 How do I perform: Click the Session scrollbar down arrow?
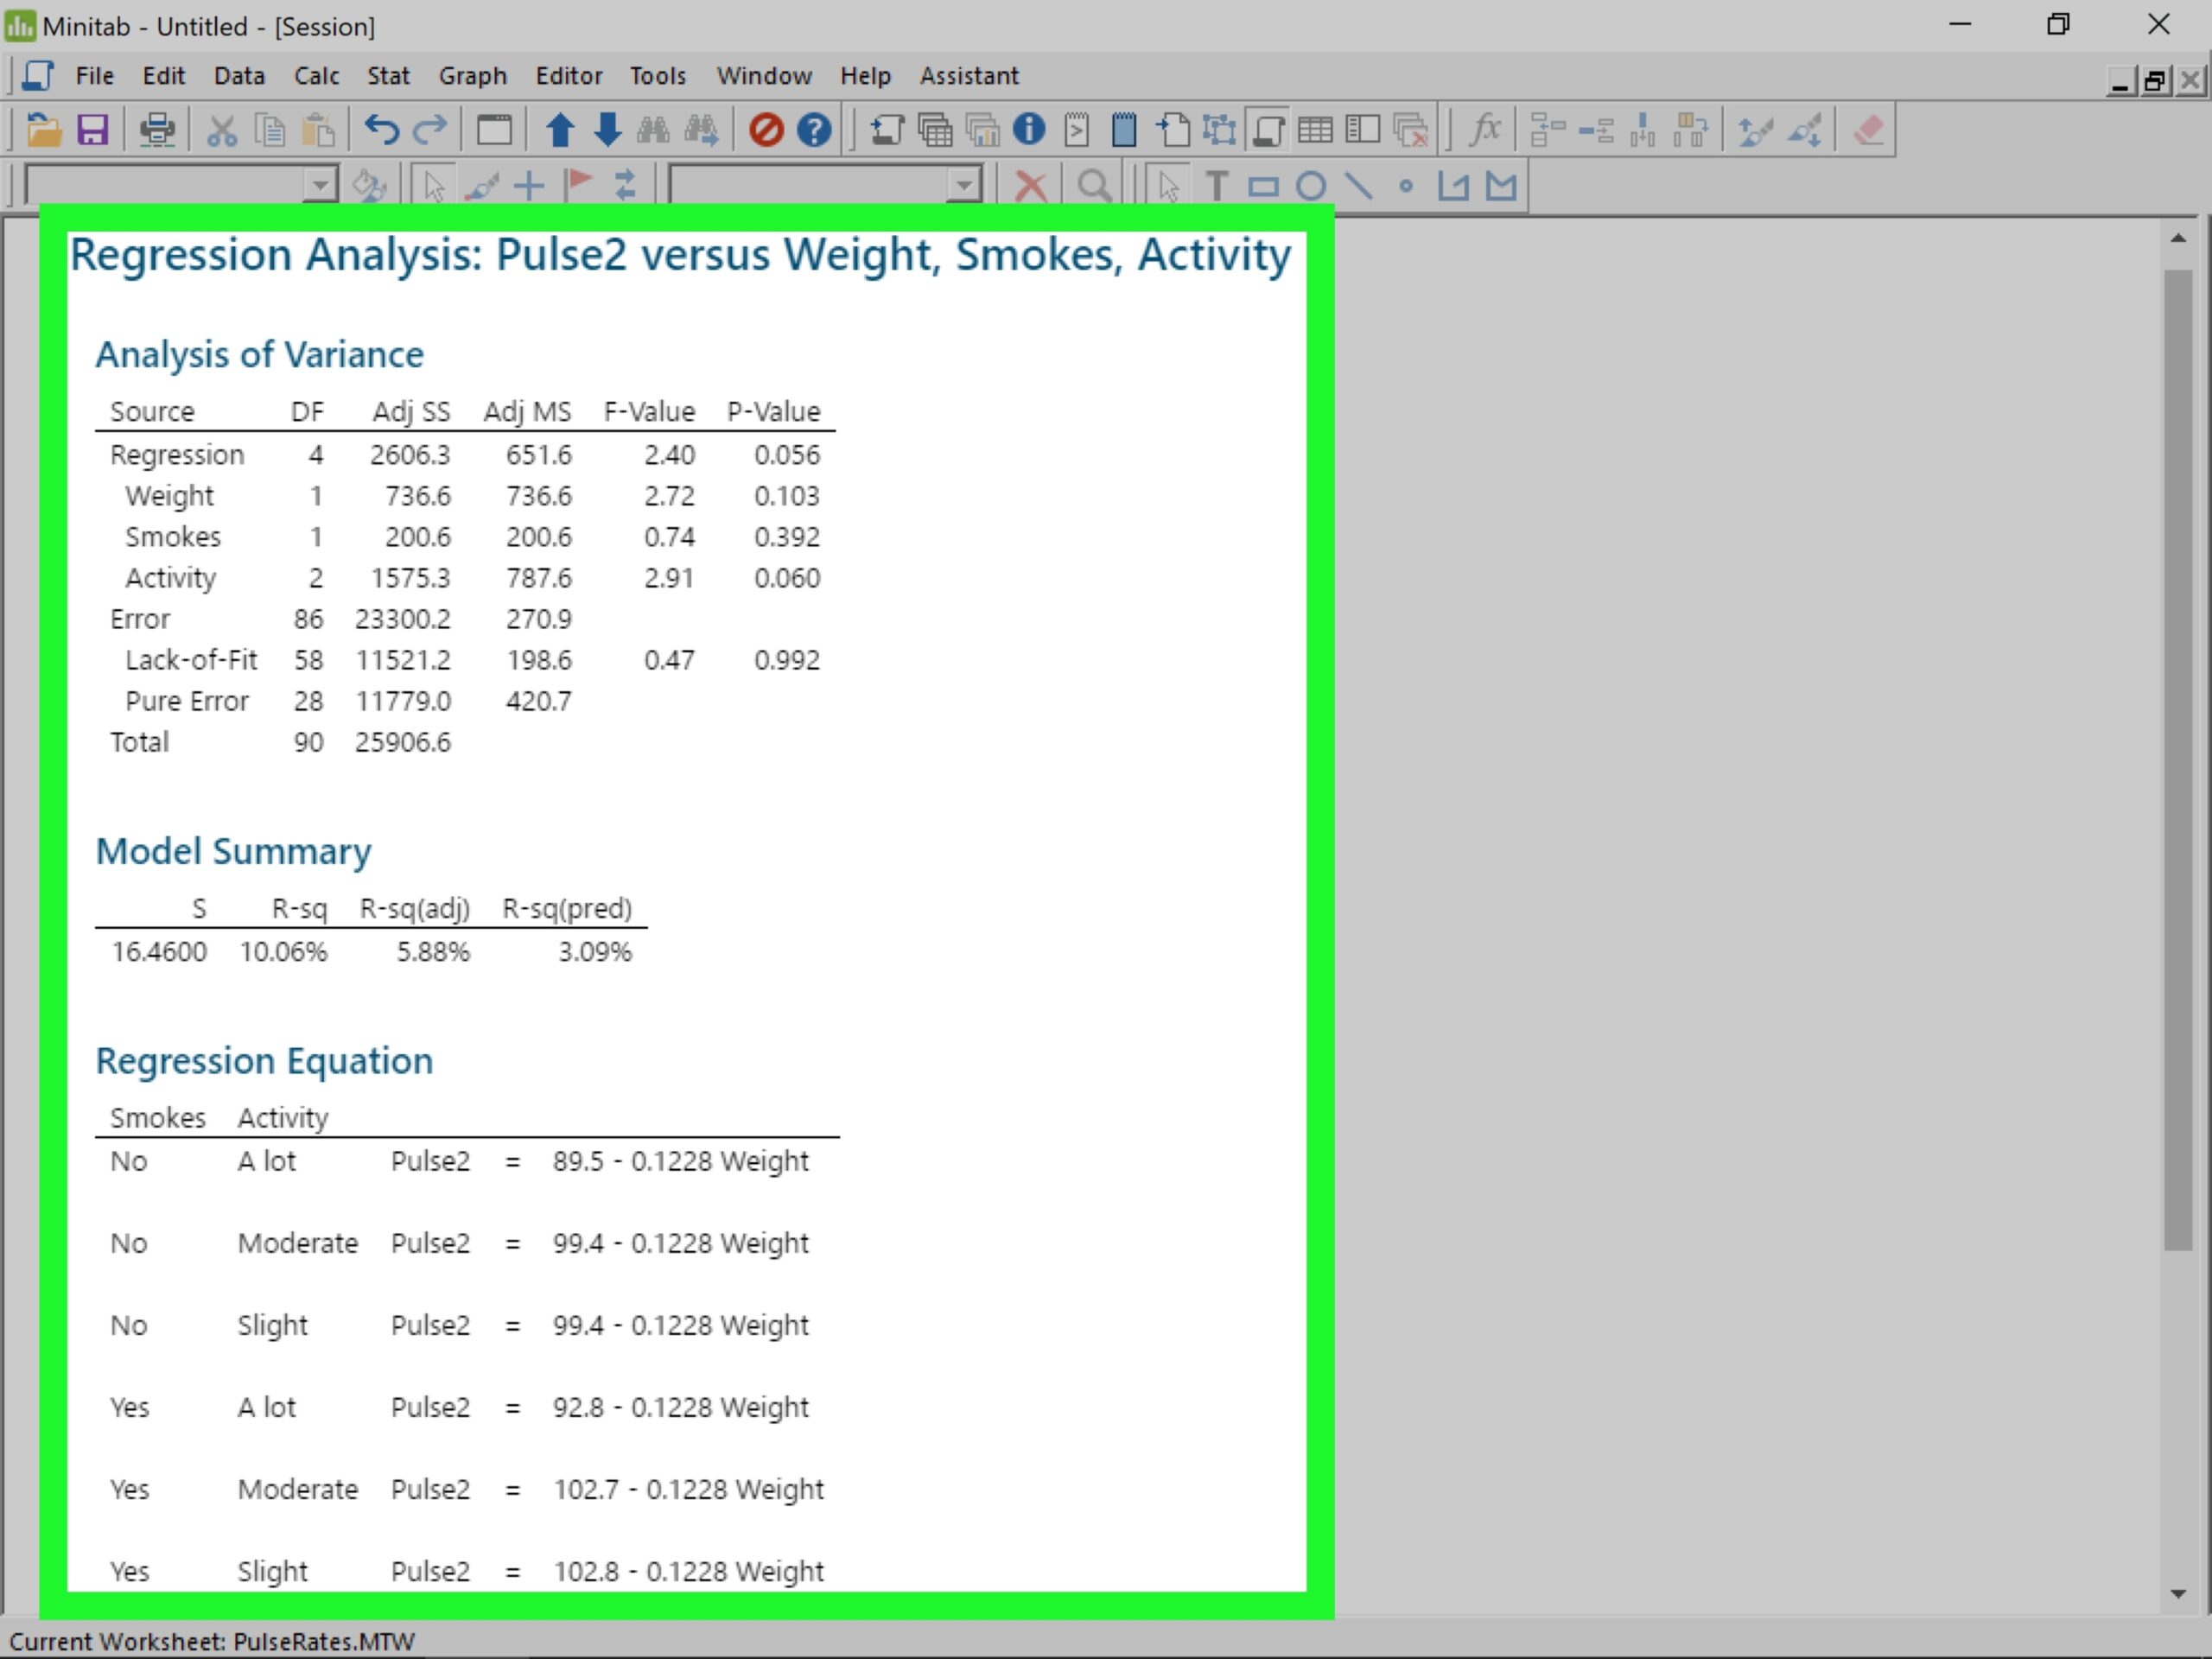pos(2178,1594)
